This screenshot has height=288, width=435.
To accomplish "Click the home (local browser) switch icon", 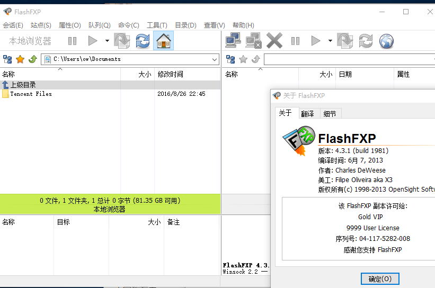I will point(163,41).
